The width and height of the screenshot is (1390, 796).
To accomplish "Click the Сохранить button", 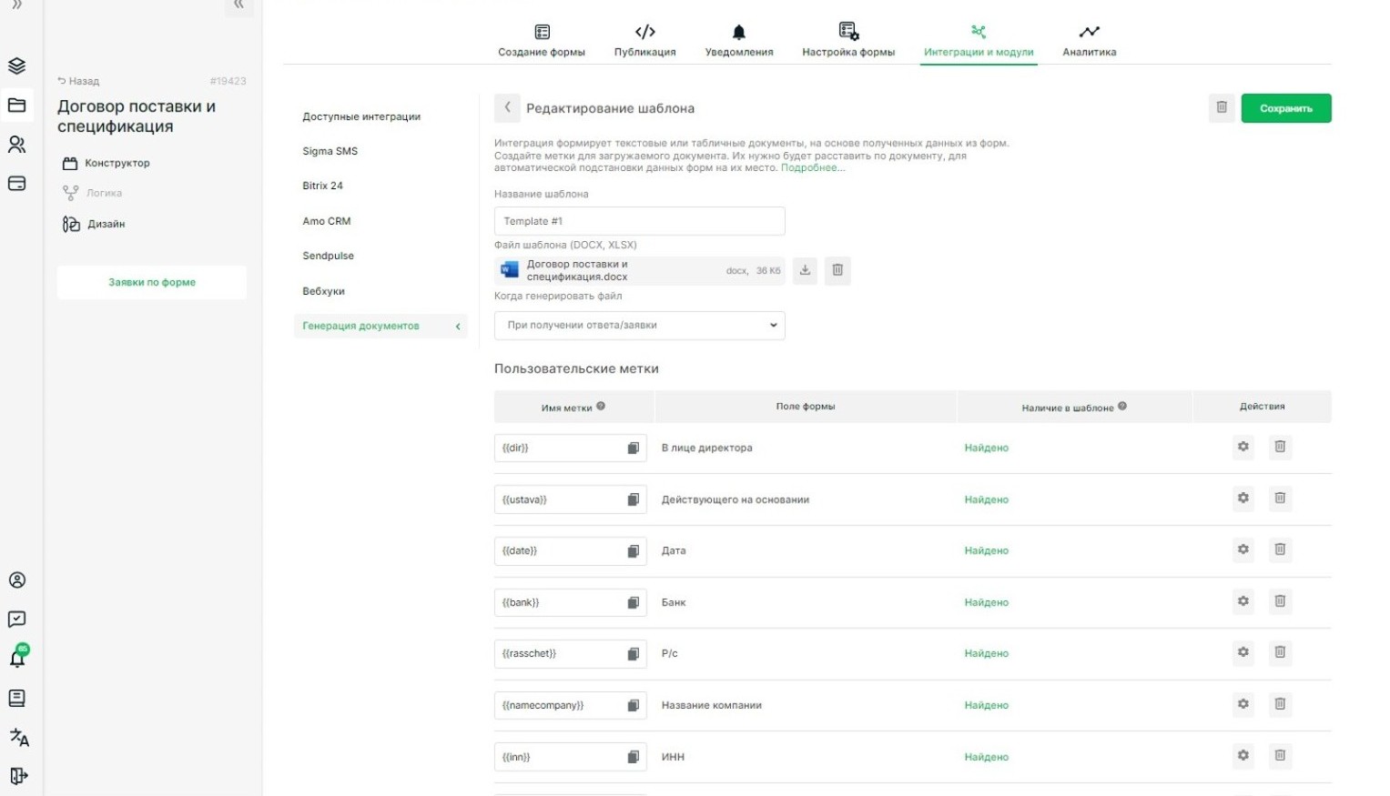I will 1285,108.
